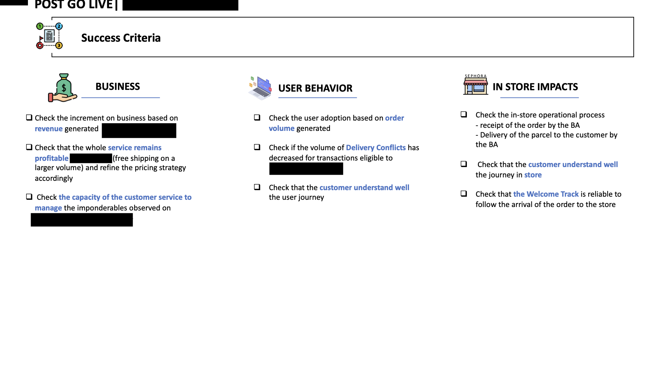This screenshot has height=372, width=662.
Task: Check the revenue generated checkbox
Action: [29, 117]
